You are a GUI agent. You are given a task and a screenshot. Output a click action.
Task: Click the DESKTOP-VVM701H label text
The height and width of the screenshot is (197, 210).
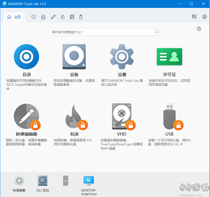click(89, 192)
